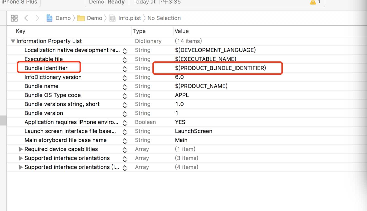The width and height of the screenshot is (367, 211).
Task: Click Info.plist in the breadcrumb
Action: [130, 18]
